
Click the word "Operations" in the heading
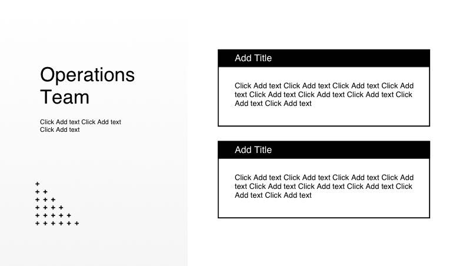pos(87,75)
